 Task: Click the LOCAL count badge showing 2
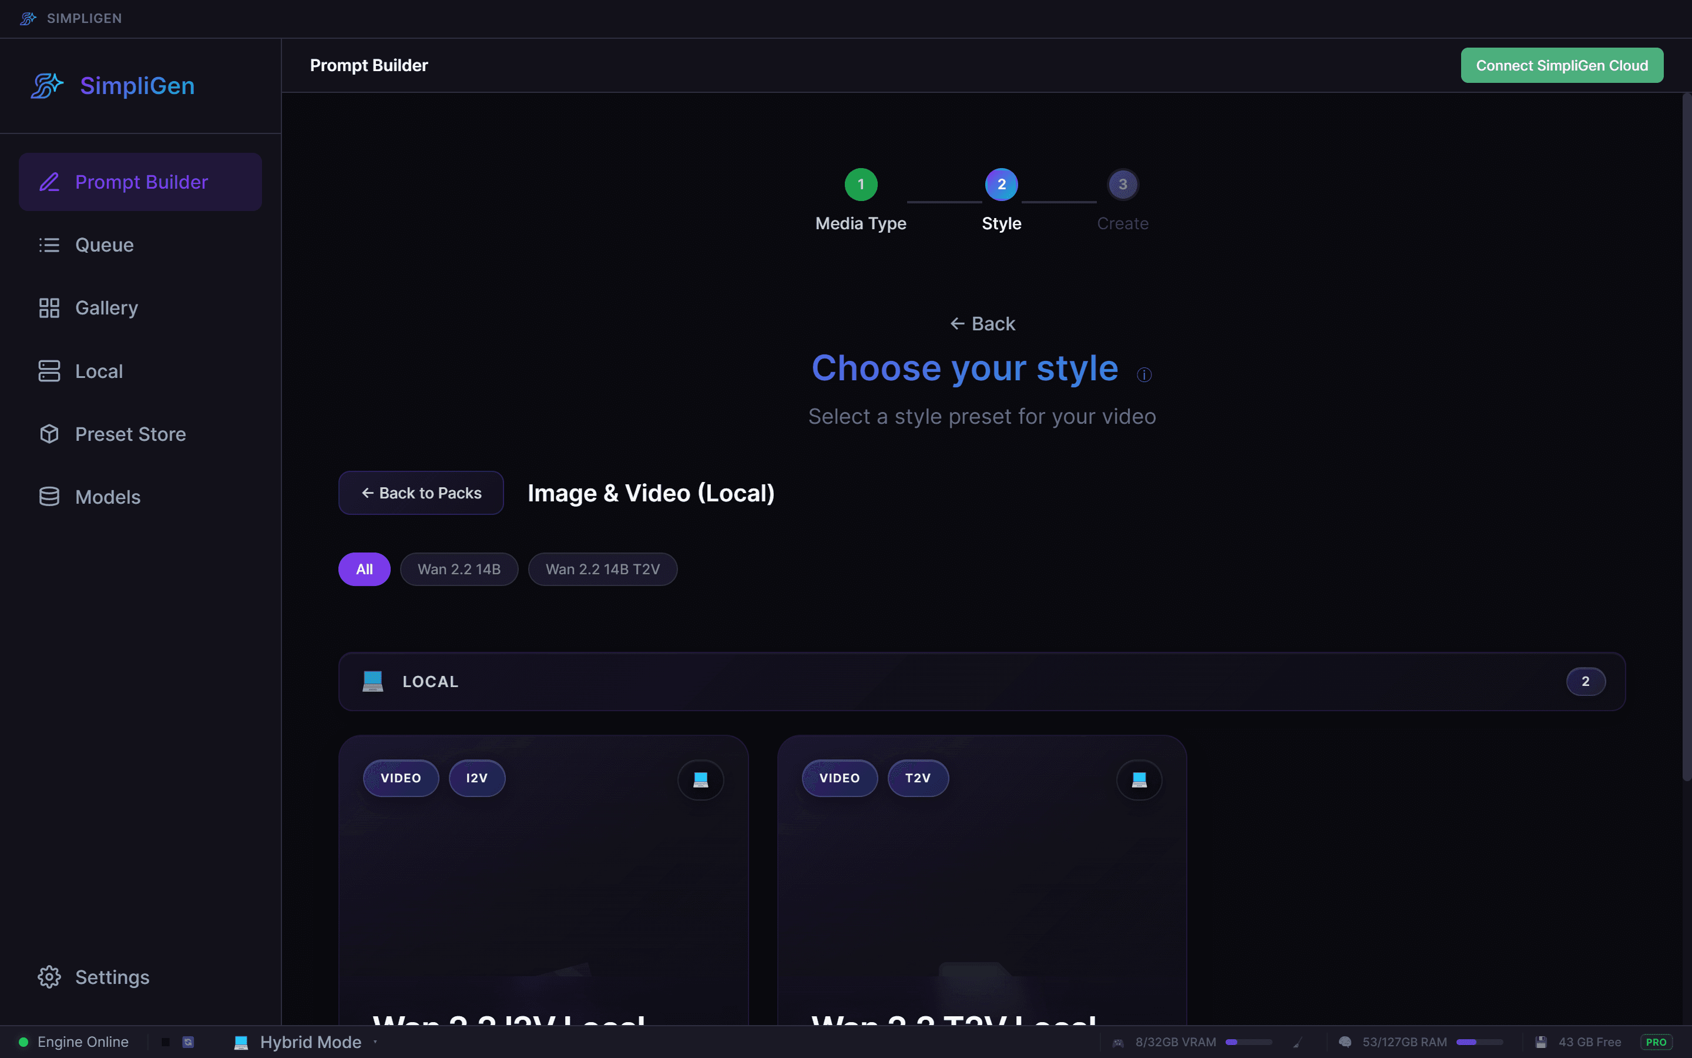[1585, 682]
